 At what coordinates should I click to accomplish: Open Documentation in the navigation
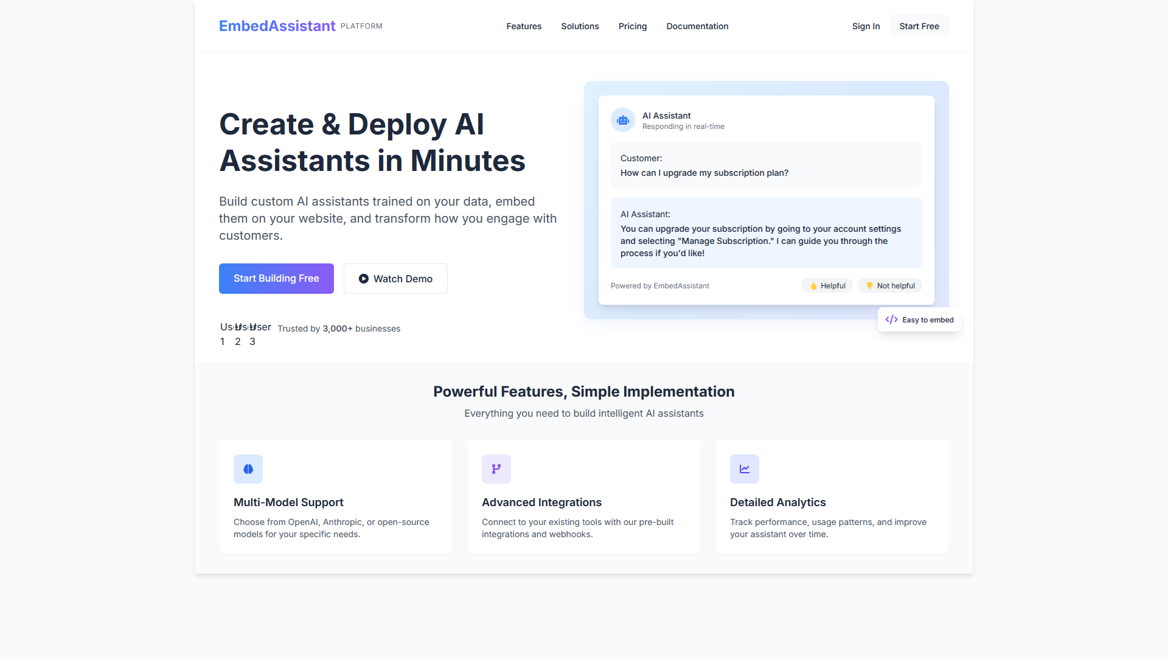(x=697, y=26)
